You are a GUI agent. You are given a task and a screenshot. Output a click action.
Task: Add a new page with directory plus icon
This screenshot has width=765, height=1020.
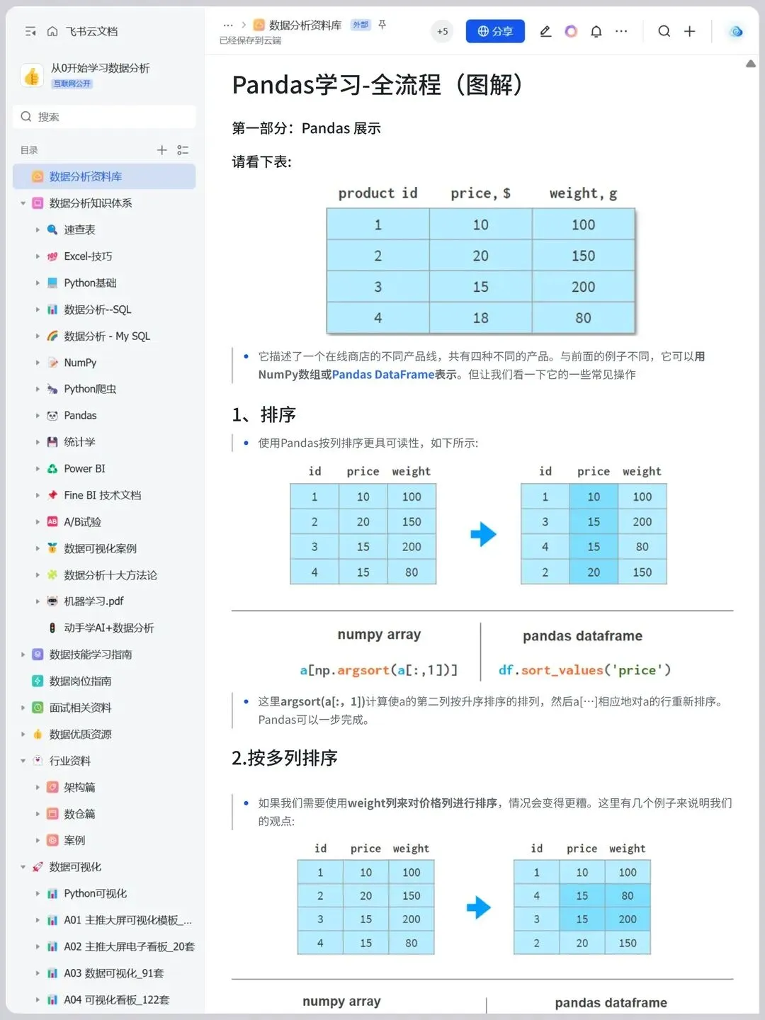point(161,150)
